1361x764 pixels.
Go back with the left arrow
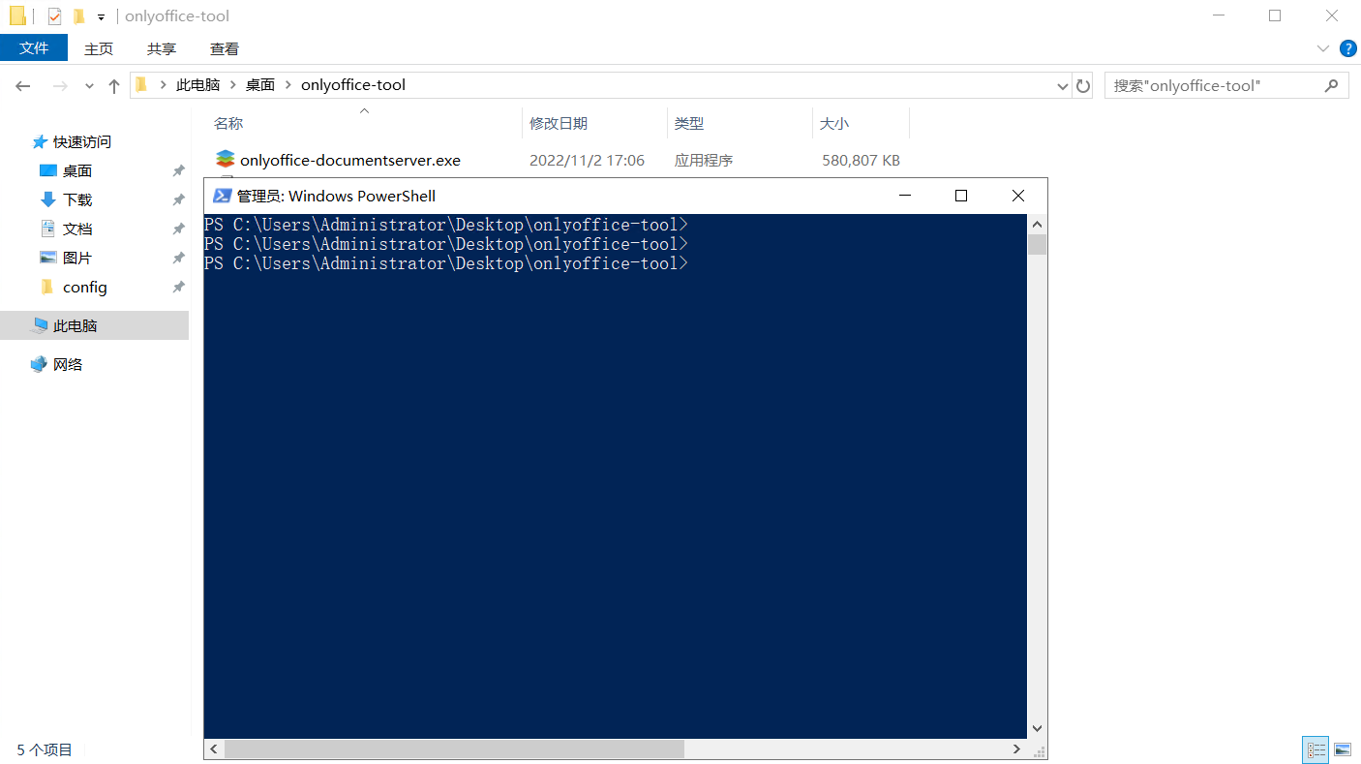tap(23, 86)
